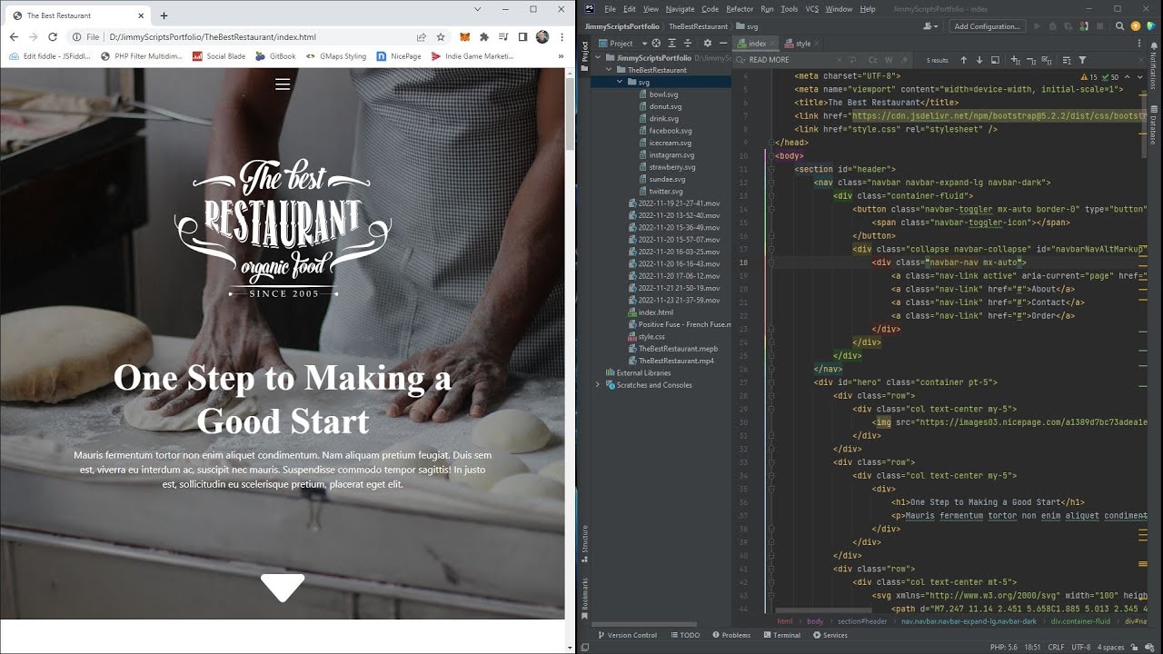Open GitBook bookmark

point(276,56)
